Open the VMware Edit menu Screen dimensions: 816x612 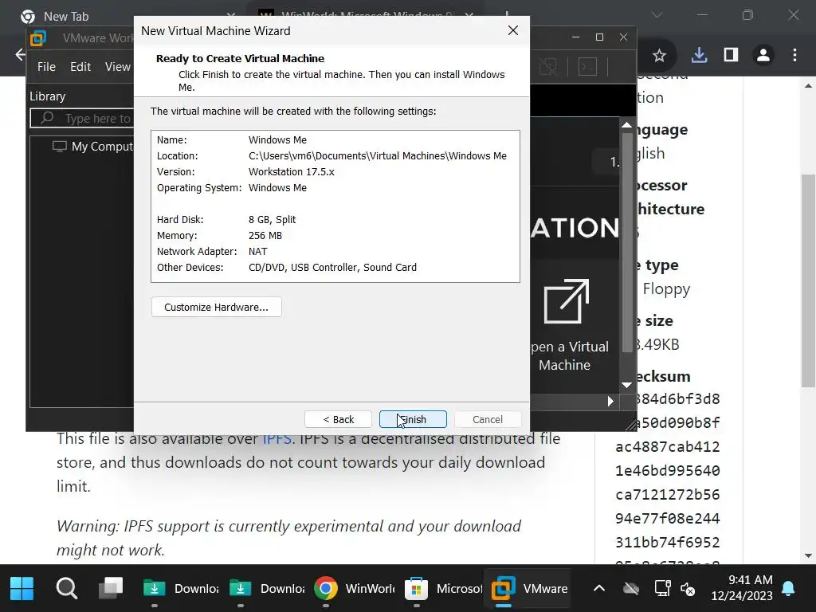pyautogui.click(x=80, y=67)
